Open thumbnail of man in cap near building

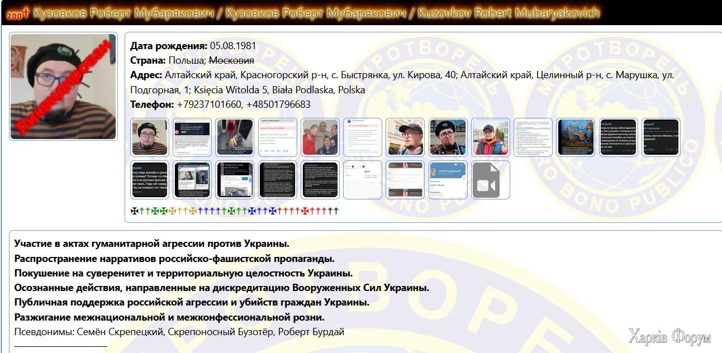405,137
